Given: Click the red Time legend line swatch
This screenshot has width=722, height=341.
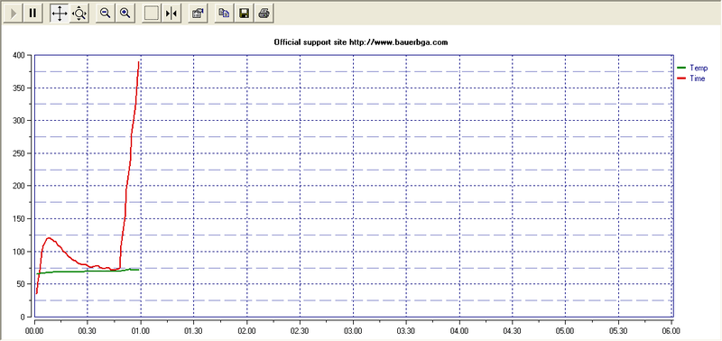Looking at the screenshot, I should pos(681,78).
